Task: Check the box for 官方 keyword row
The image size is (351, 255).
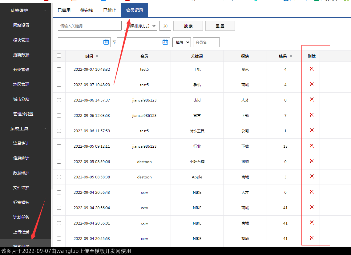Action: point(59,116)
